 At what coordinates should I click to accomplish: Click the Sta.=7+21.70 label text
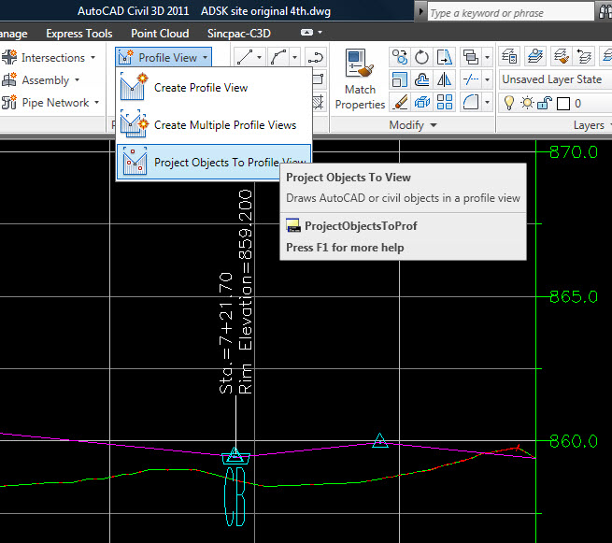226,333
